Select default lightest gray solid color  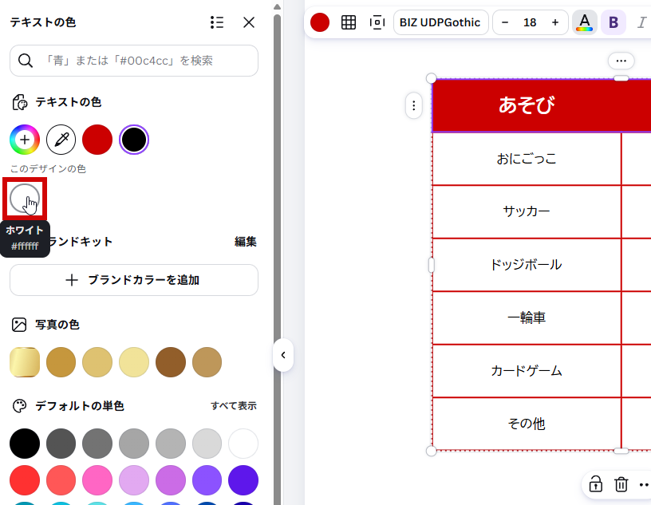pyautogui.click(x=207, y=444)
